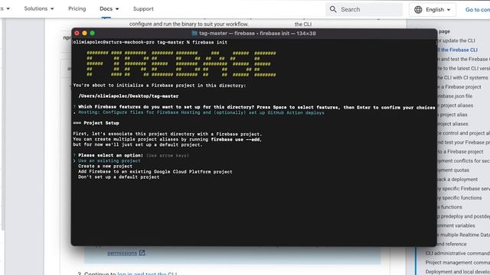
Task: Open sidebar link 'yment quotas'
Action: 453,170
